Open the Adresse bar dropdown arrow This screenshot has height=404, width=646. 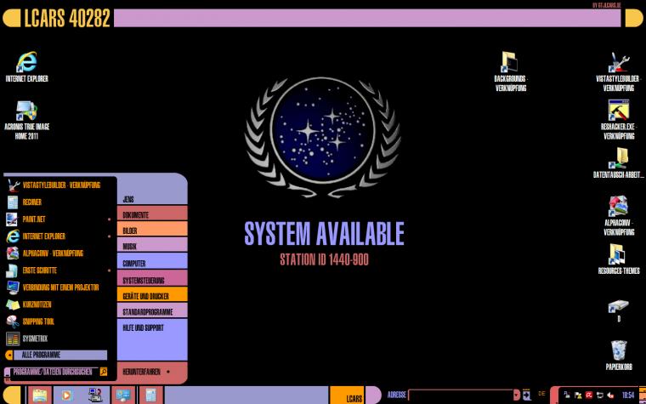(x=517, y=395)
